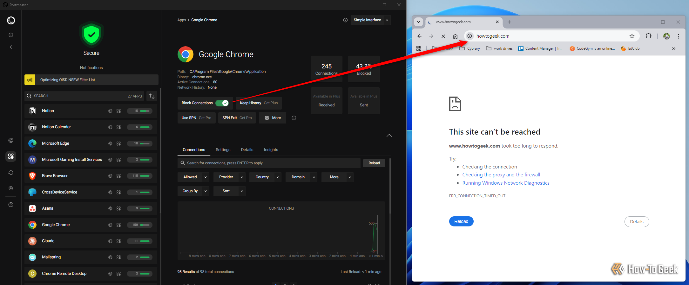The image size is (689, 285).
Task: Click the Notion app icon
Action: coord(32,111)
